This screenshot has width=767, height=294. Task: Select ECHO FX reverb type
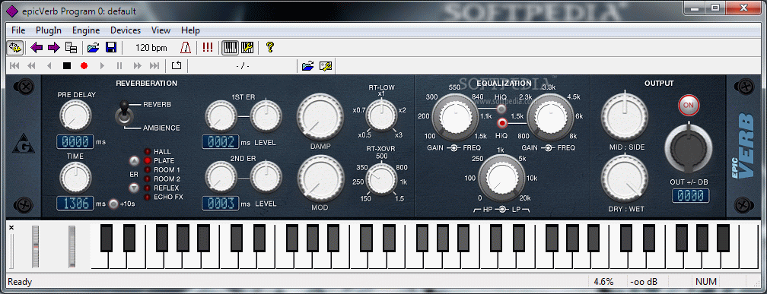148,197
